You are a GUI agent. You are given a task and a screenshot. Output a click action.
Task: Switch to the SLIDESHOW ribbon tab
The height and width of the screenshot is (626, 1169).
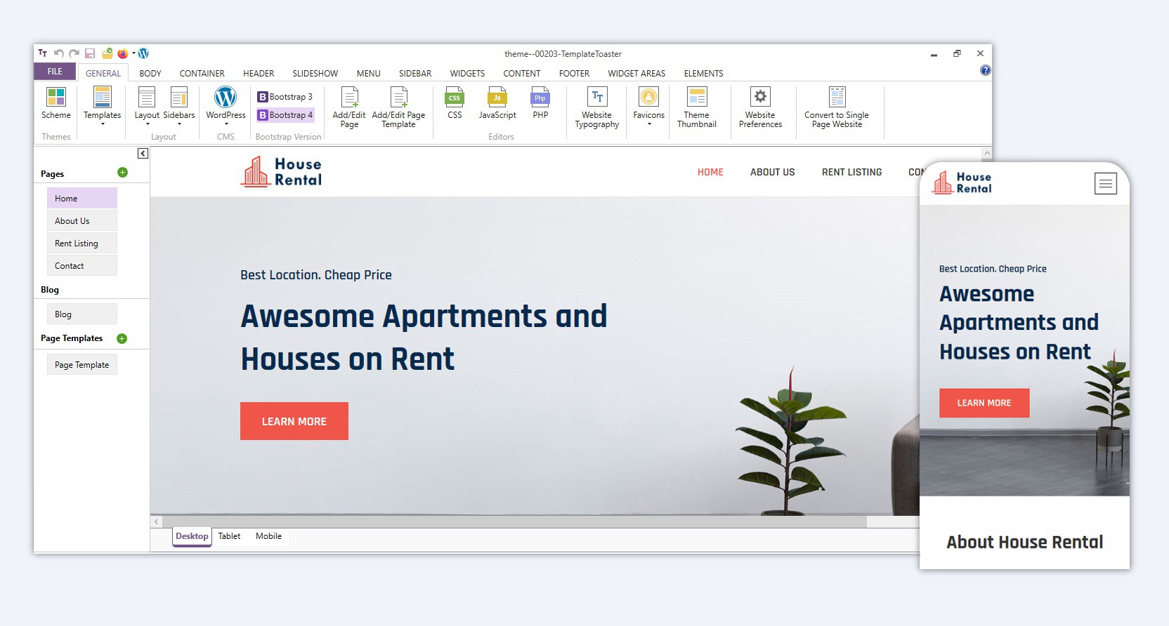[x=315, y=73]
